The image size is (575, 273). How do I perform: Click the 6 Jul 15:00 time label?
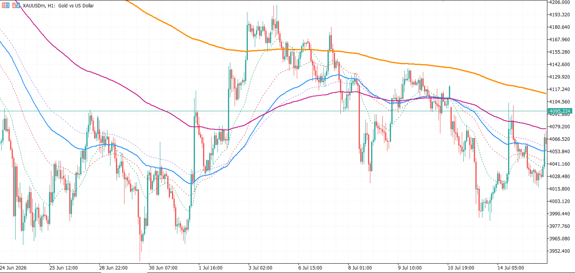(x=310, y=268)
